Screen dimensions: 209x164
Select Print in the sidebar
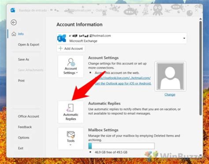pos(21,80)
